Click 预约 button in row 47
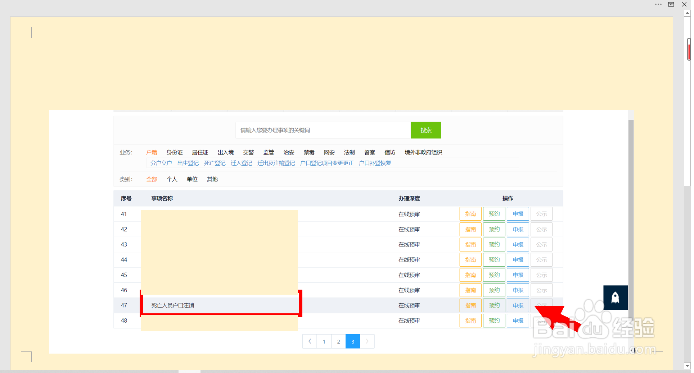 tap(494, 305)
